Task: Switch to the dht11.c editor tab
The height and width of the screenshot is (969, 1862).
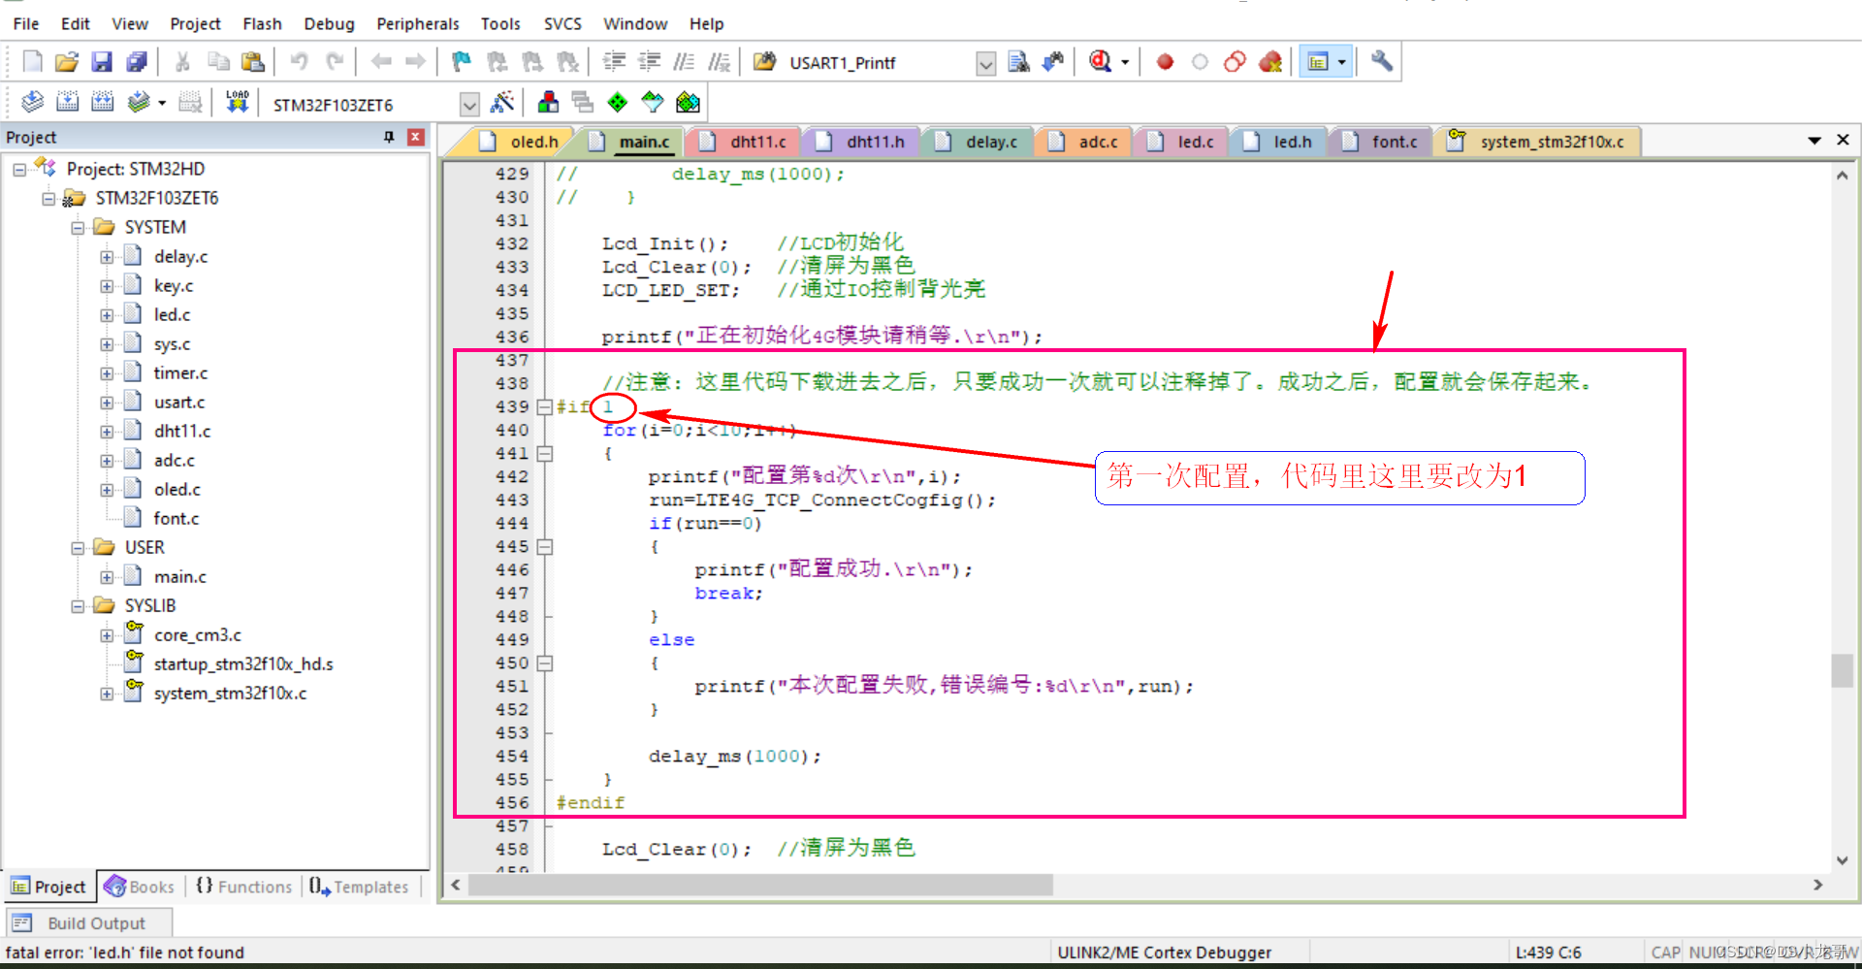Action: click(745, 142)
